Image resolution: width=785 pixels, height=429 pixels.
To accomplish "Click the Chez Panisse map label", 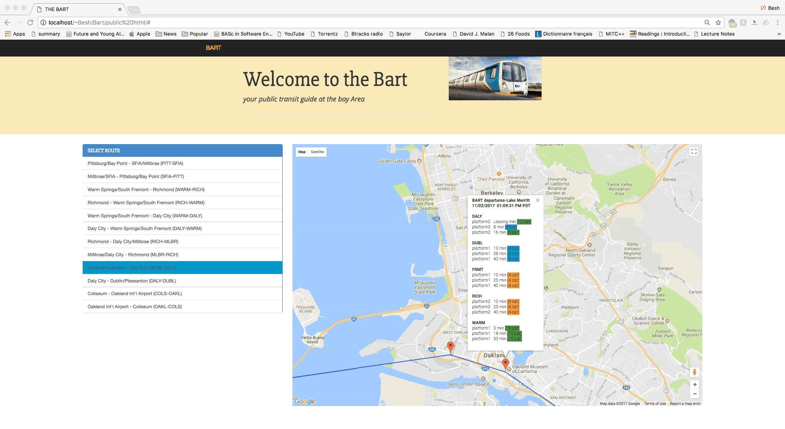I will (x=491, y=179).
